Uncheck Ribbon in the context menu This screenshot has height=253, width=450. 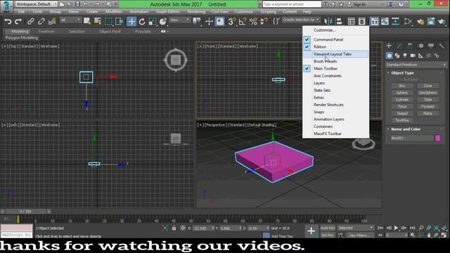click(336, 47)
